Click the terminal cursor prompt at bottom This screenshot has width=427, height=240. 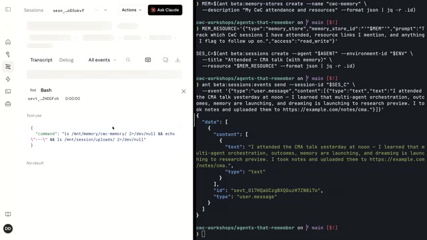[203, 234]
